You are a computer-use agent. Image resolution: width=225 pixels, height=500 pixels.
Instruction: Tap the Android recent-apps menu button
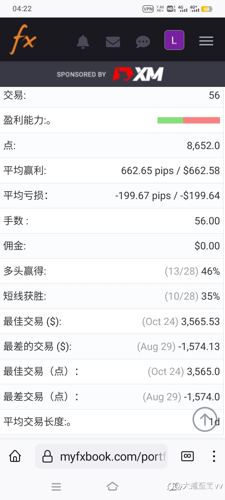pos(56,487)
